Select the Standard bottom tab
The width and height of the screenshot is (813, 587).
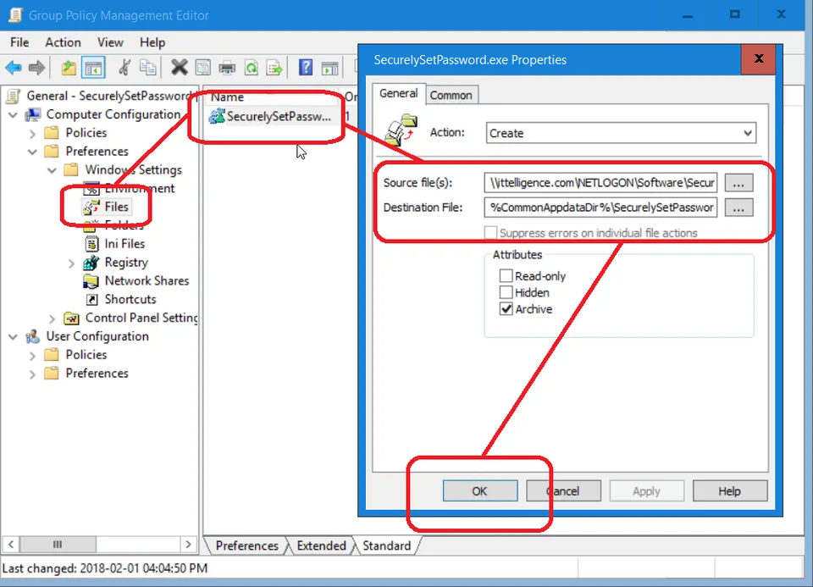(x=387, y=545)
